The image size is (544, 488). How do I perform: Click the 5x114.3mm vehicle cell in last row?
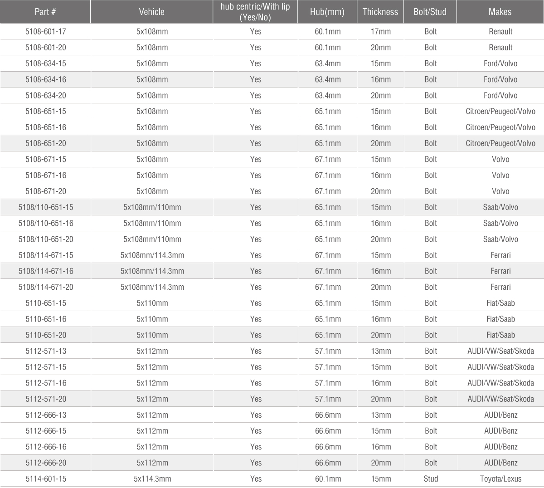152,479
